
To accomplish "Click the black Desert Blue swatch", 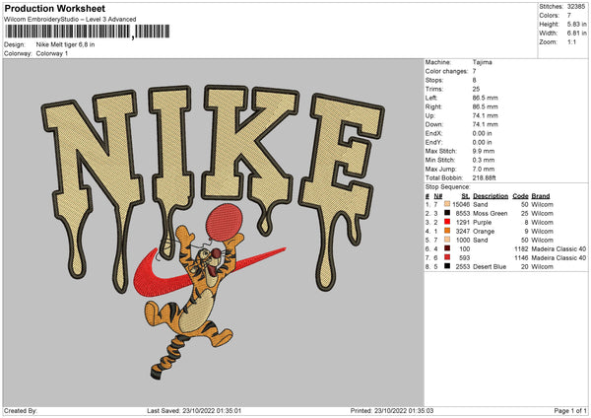I will click(447, 266).
